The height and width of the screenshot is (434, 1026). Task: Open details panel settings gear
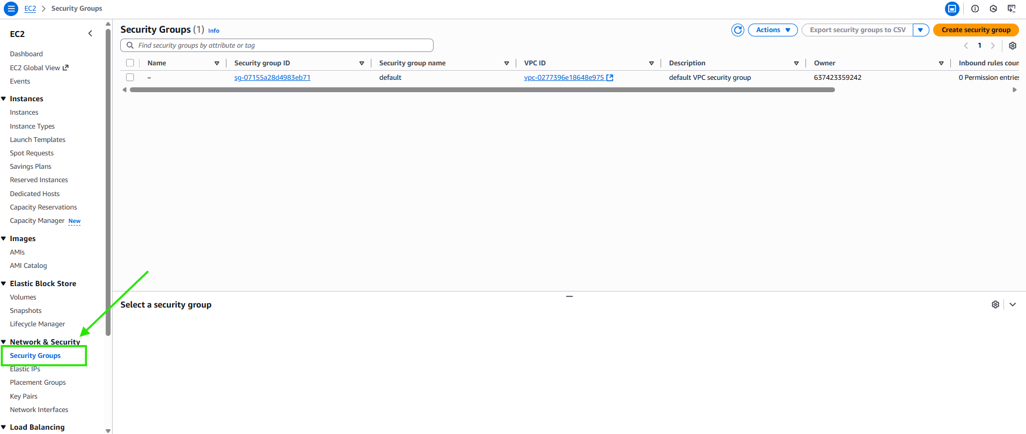(995, 304)
